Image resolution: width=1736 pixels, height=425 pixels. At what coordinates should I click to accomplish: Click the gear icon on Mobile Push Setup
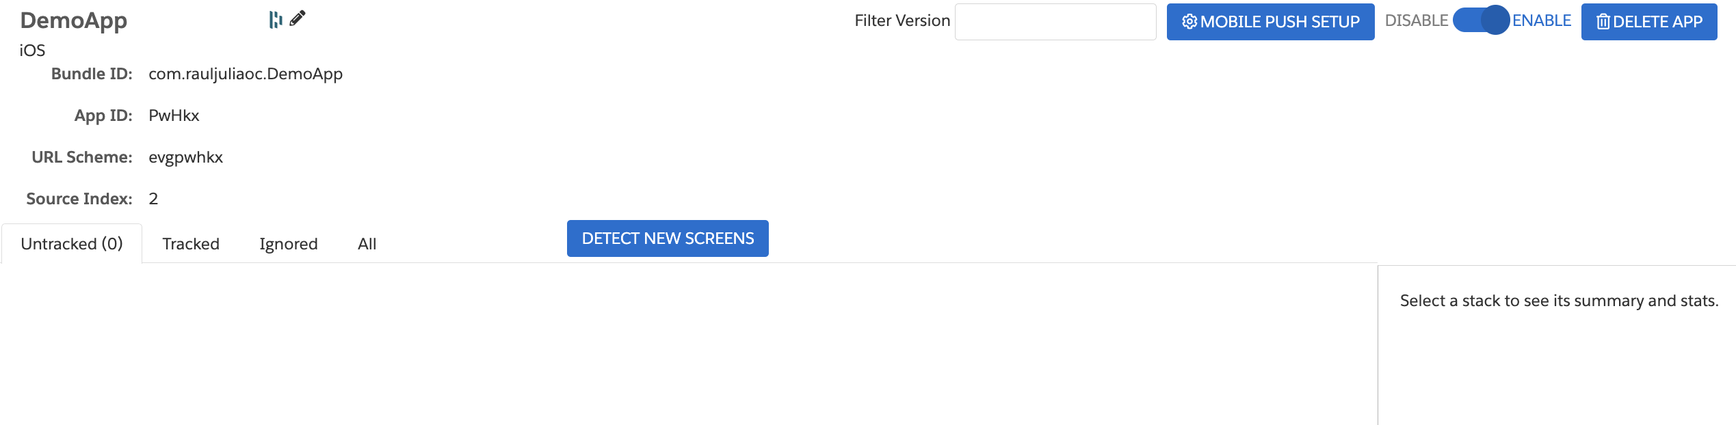(x=1189, y=22)
